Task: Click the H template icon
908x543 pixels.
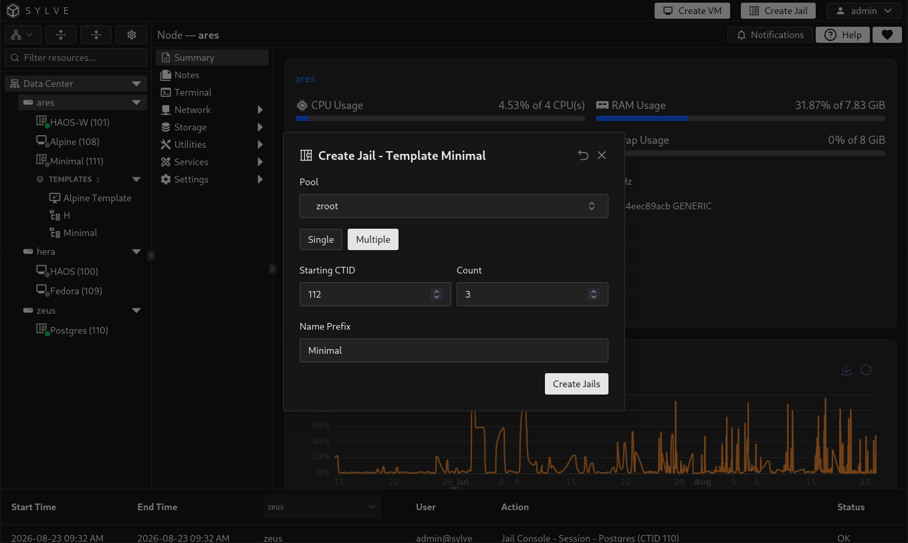Action: click(x=55, y=215)
